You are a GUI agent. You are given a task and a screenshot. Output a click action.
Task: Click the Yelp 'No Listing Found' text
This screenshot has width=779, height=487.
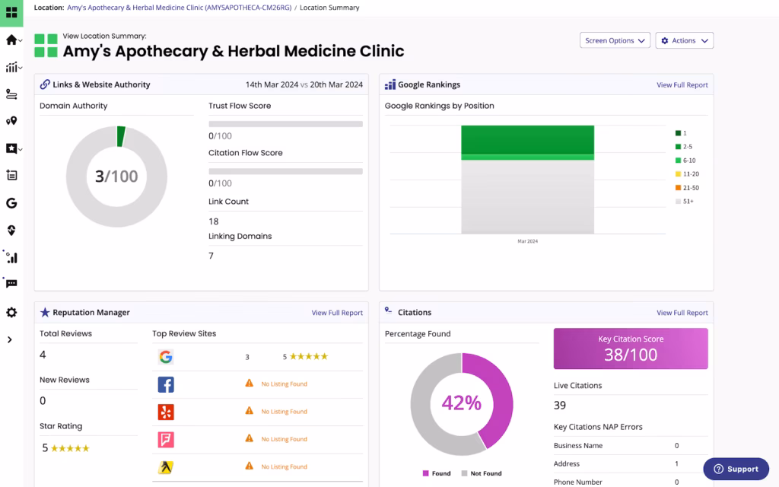coord(285,412)
